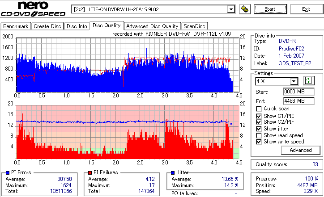
Task: Click the recorded with PIONEER text
Action: (x=171, y=34)
